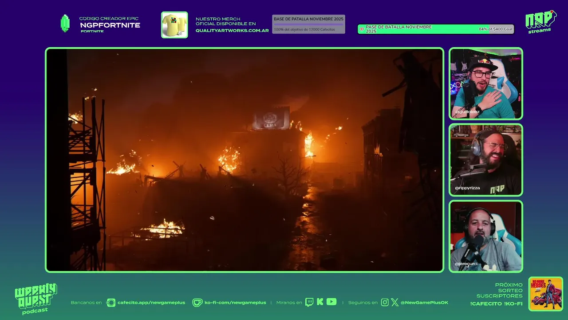
Task: Open the YouTube icon in the footer
Action: pos(331,302)
